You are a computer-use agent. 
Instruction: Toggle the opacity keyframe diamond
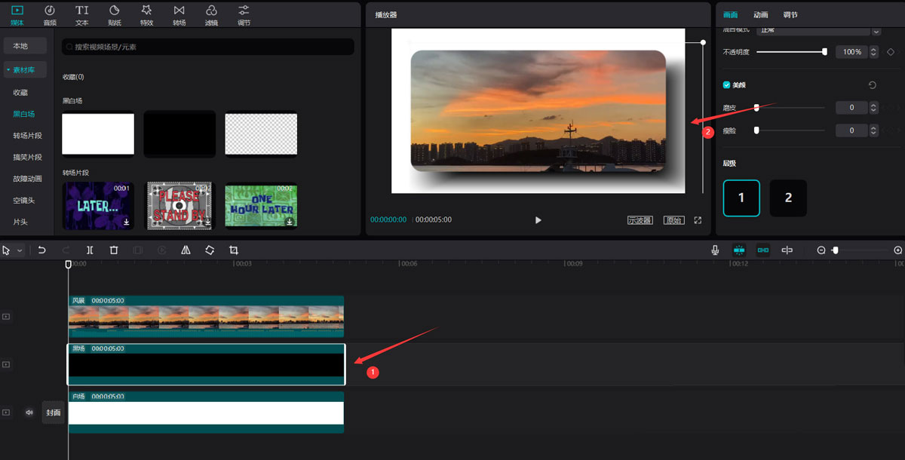click(890, 52)
